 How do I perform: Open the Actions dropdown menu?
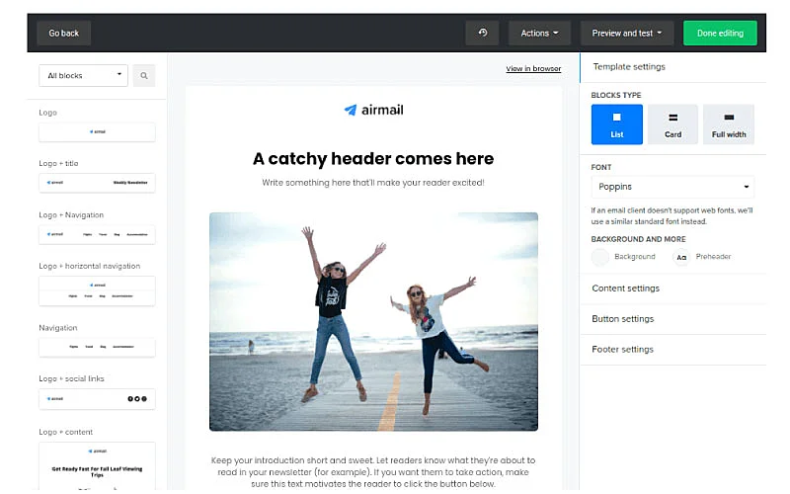539,33
